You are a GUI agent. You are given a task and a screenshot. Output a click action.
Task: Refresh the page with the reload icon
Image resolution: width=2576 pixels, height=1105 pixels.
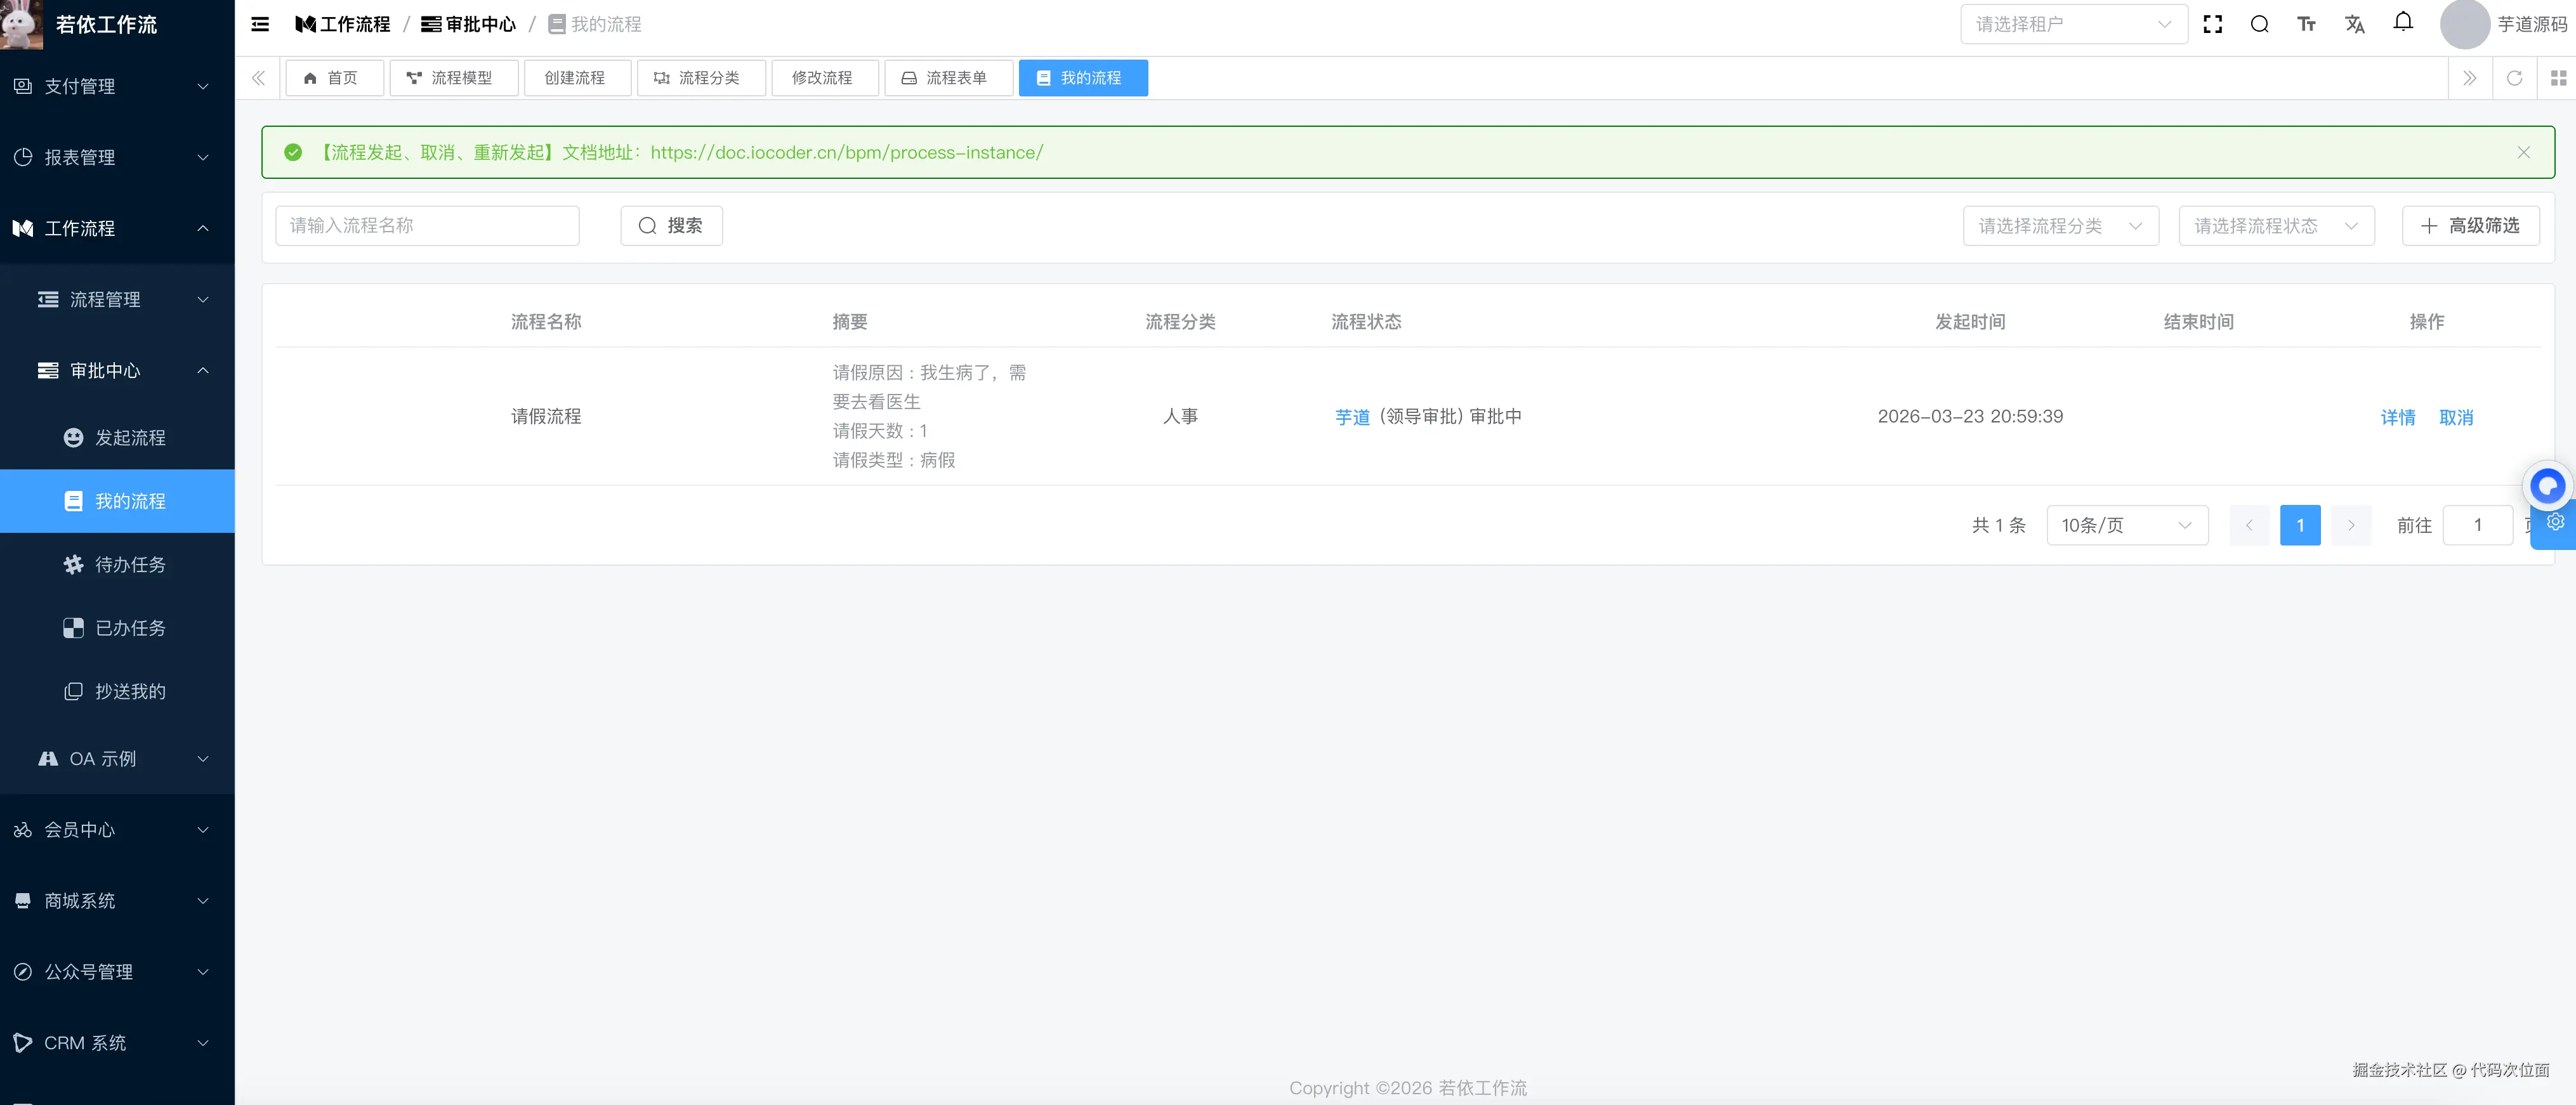pos(2514,77)
